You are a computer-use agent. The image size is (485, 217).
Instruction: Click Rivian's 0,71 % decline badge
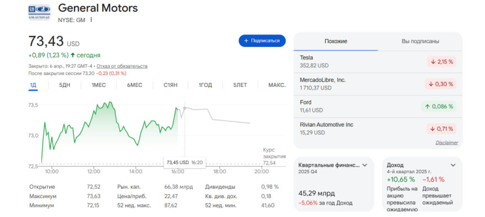(440, 129)
